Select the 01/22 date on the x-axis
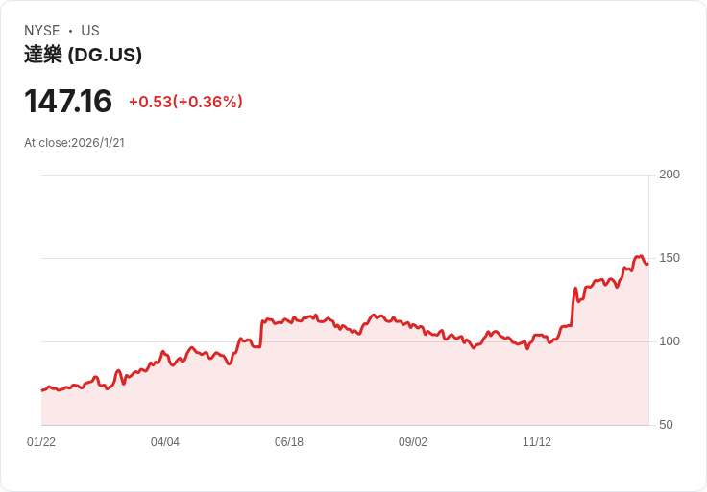707x492 pixels. [x=41, y=442]
